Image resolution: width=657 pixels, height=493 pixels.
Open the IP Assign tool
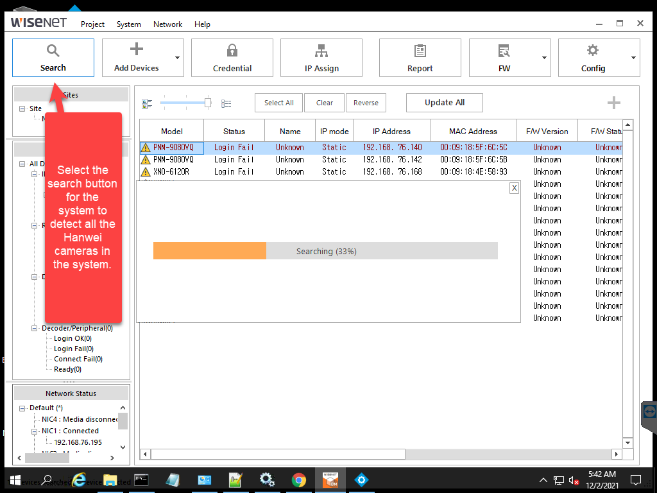(x=321, y=58)
